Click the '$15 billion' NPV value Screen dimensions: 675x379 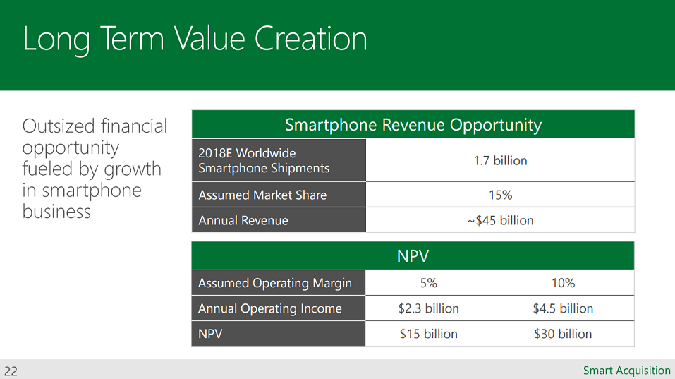coord(428,334)
